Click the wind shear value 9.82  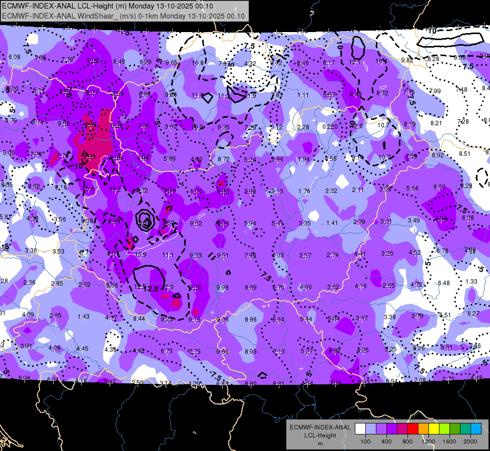point(407,60)
